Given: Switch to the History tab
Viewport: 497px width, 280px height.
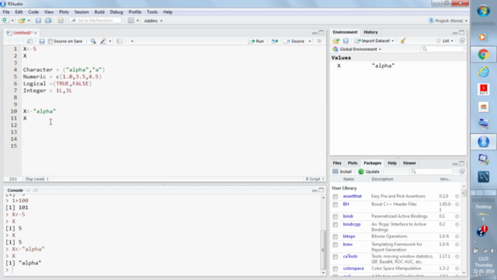Looking at the screenshot, I should [370, 32].
